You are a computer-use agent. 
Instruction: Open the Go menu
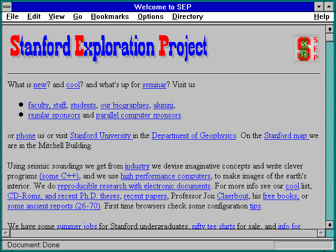pyautogui.click(x=78, y=17)
